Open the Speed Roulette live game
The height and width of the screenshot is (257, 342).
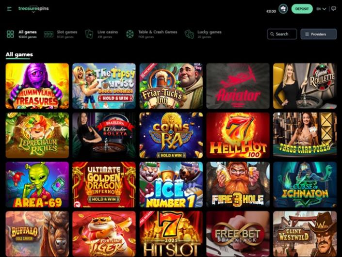coord(305,86)
